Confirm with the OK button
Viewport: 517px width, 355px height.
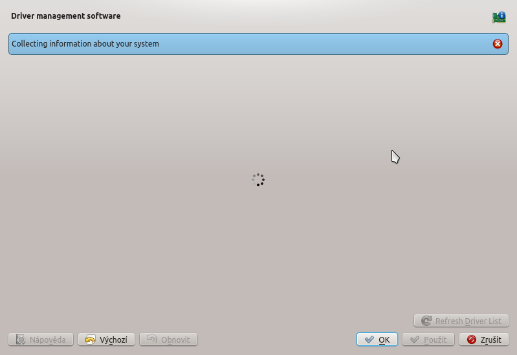[377, 339]
